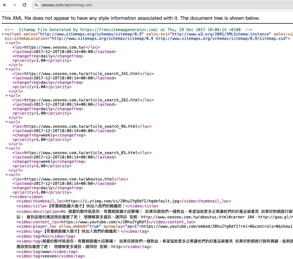The image size is (293, 259).
Task: Focus the address bar URL seoseo.com.tw/sitemap.xml
Action: (x=67, y=5)
